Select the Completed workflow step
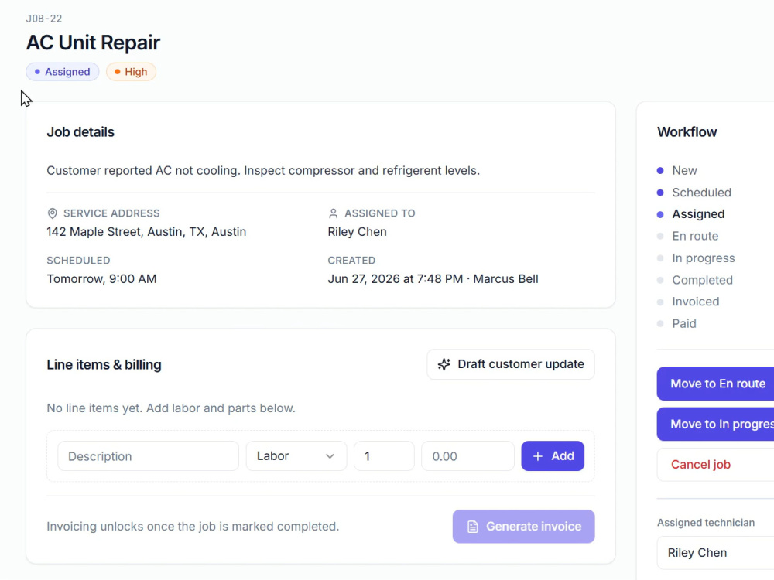Viewport: 774px width, 580px height. [702, 280]
